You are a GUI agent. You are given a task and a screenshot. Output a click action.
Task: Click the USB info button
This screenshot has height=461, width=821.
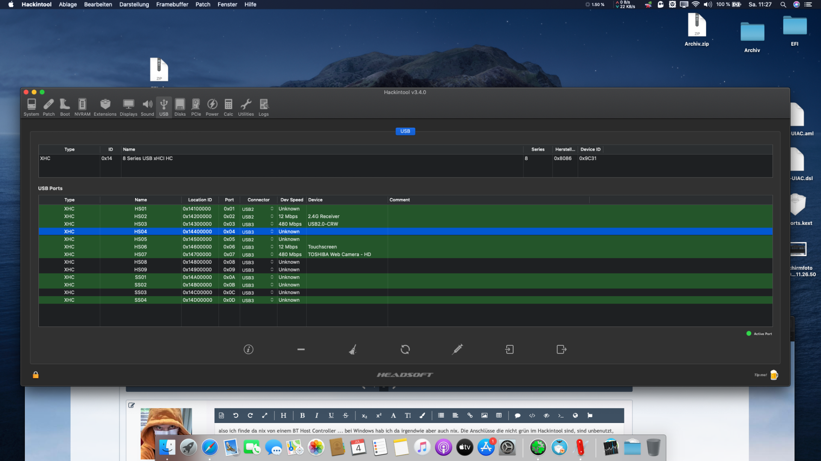tap(248, 350)
